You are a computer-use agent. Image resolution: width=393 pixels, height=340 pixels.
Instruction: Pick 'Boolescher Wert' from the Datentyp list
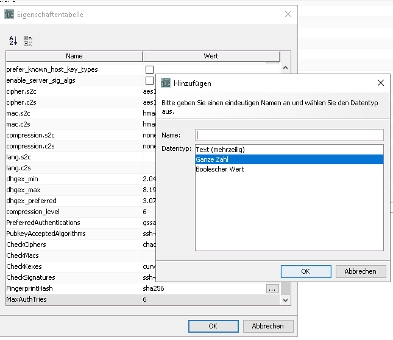pyautogui.click(x=219, y=169)
